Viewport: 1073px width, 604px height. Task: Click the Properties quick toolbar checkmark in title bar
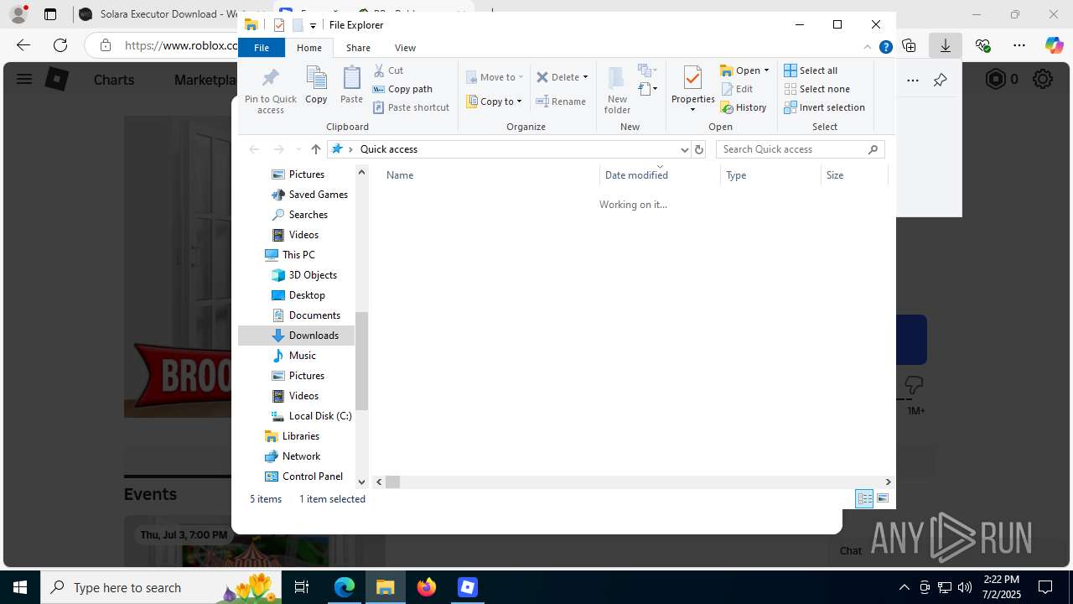point(279,25)
